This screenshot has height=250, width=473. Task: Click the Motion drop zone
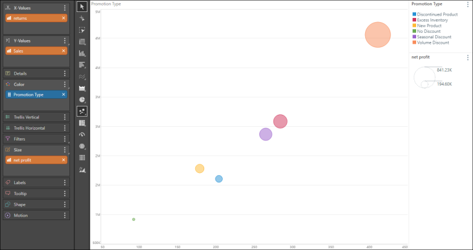tap(36, 215)
